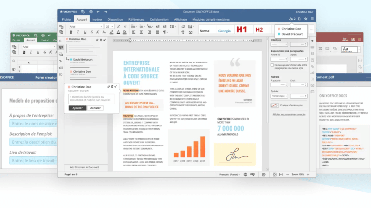Switch to the Insérer tab
371x208 pixels.
(x=97, y=20)
